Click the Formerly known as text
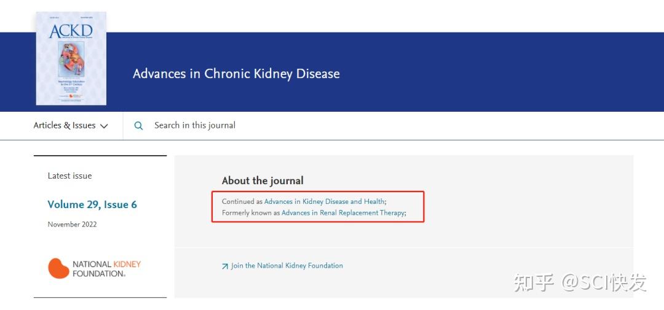The height and width of the screenshot is (310, 664). tap(250, 213)
